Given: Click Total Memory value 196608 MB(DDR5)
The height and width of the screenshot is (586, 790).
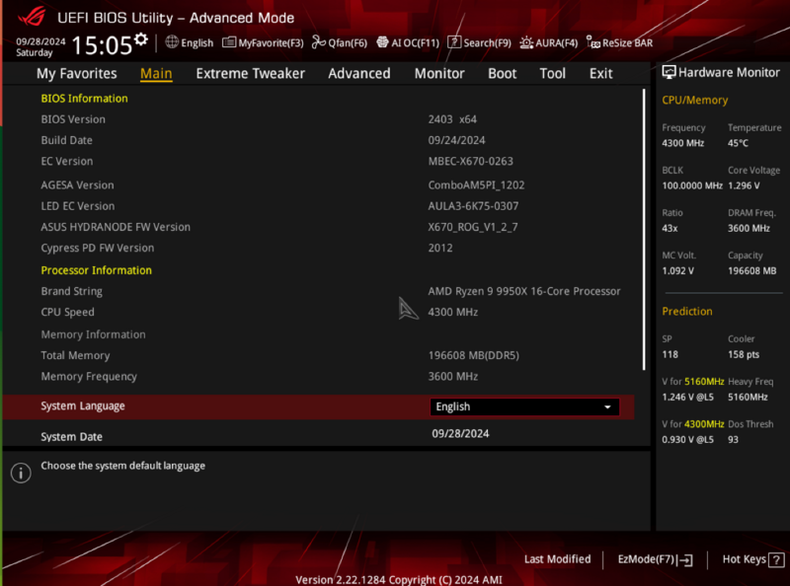Looking at the screenshot, I should pos(474,355).
